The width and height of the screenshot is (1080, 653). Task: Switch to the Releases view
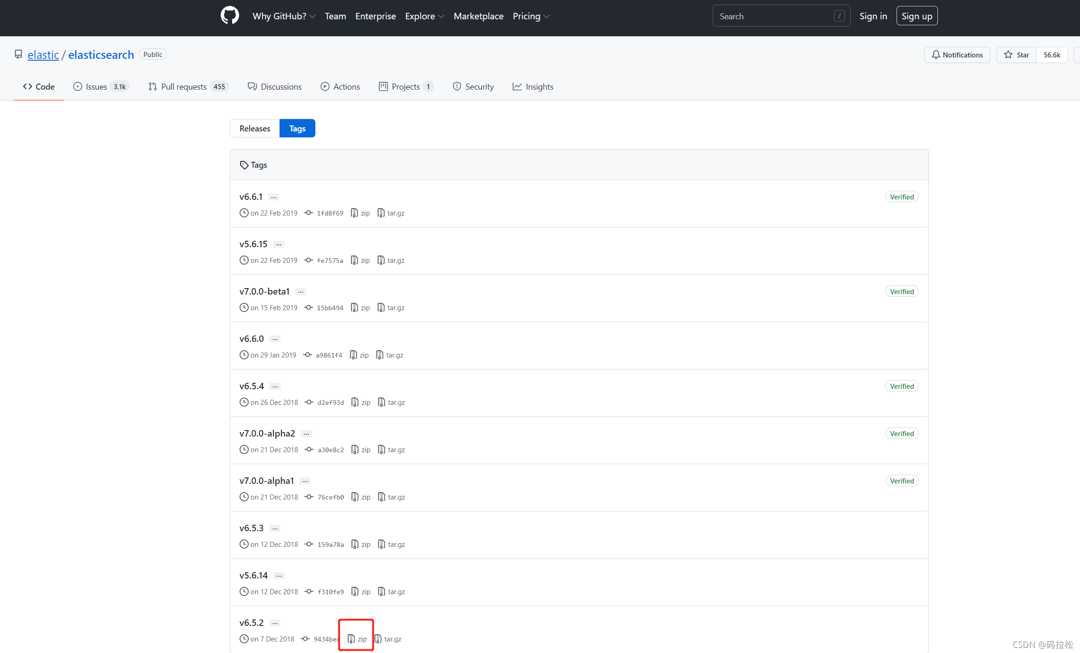255,128
